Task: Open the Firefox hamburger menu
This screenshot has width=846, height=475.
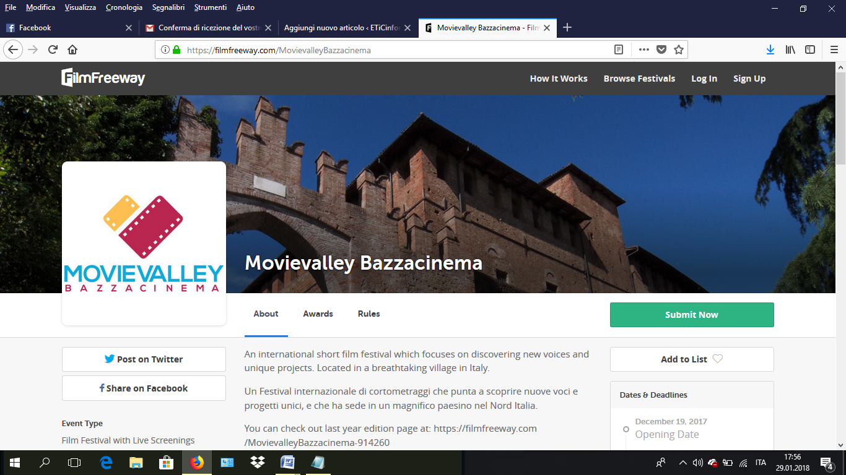Action: pyautogui.click(x=834, y=50)
